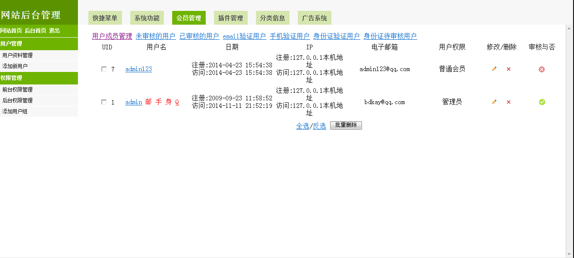Click email bdkay@qq.com
Image resolution: width=574 pixels, height=258 pixels.
tap(385, 102)
